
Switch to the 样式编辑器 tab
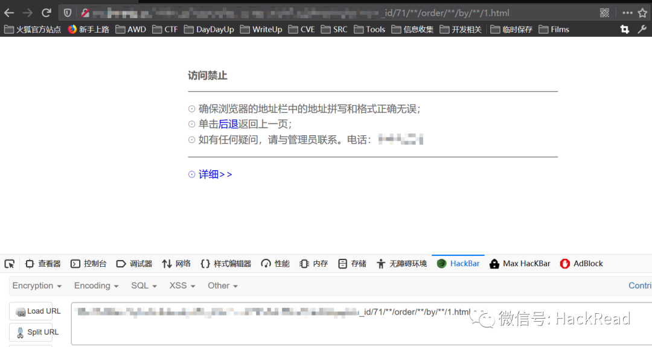coord(226,264)
